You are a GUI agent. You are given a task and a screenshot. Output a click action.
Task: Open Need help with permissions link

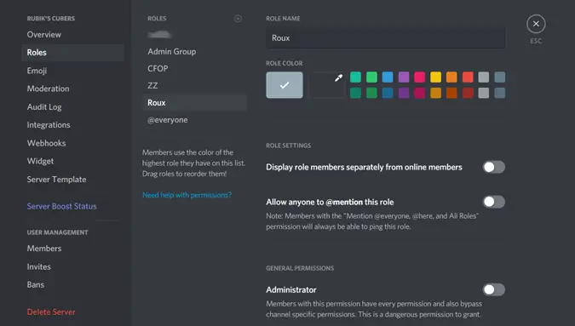tap(187, 195)
